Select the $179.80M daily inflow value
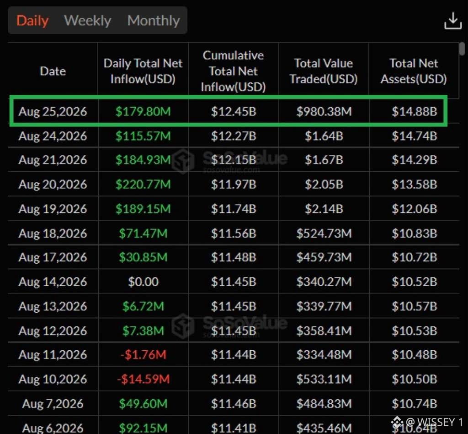468x434 pixels. [143, 112]
